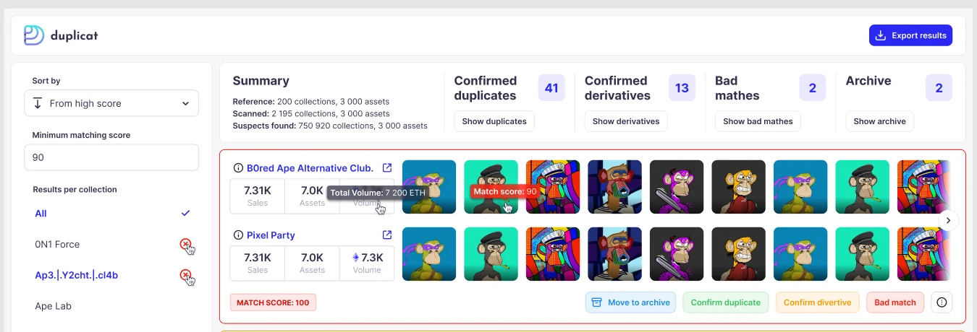Open Pixel Party collection link

[271, 235]
